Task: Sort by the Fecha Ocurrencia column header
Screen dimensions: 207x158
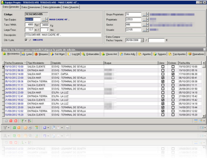Action: pos(16,63)
